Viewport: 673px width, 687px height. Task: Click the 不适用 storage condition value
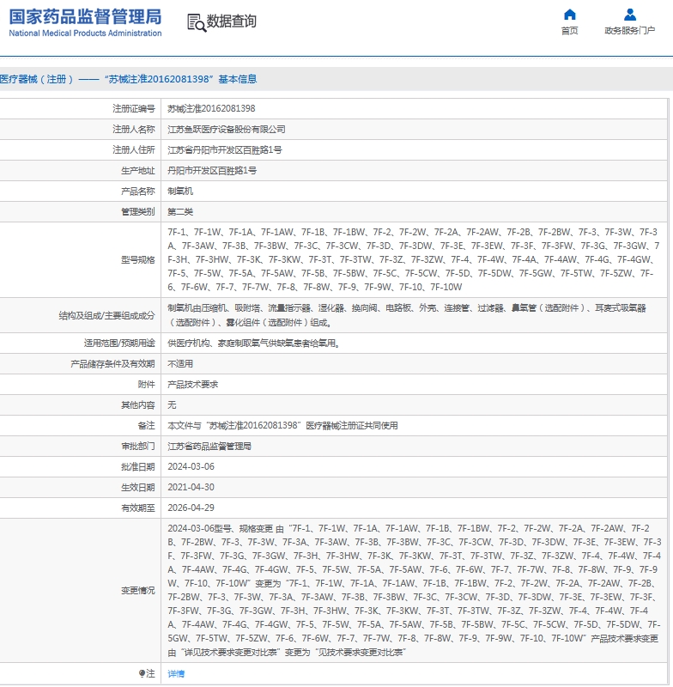click(x=180, y=363)
